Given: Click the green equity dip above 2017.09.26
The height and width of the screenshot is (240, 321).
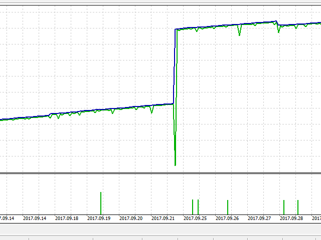Looking at the screenshot, I should (x=239, y=34).
